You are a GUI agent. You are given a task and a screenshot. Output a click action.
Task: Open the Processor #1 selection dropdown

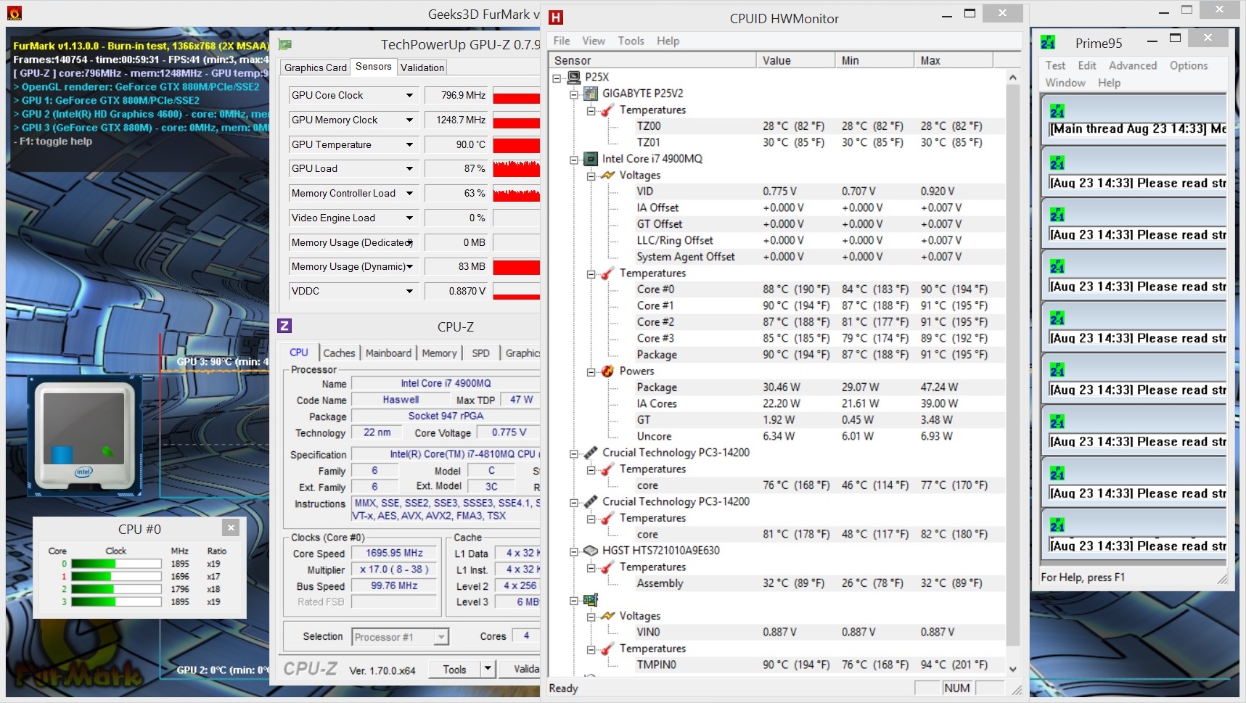pos(440,637)
